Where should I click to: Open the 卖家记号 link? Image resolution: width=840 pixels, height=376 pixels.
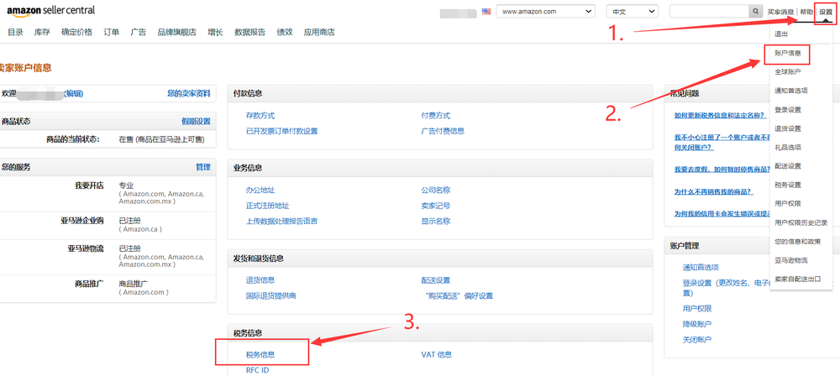tap(435, 206)
